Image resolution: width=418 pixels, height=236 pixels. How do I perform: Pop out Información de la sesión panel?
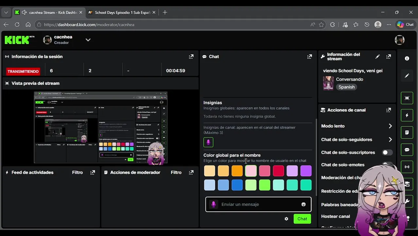click(191, 56)
